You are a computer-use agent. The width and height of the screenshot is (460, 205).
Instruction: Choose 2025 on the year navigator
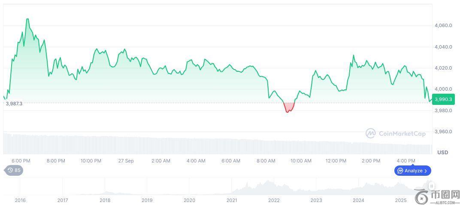point(401,200)
